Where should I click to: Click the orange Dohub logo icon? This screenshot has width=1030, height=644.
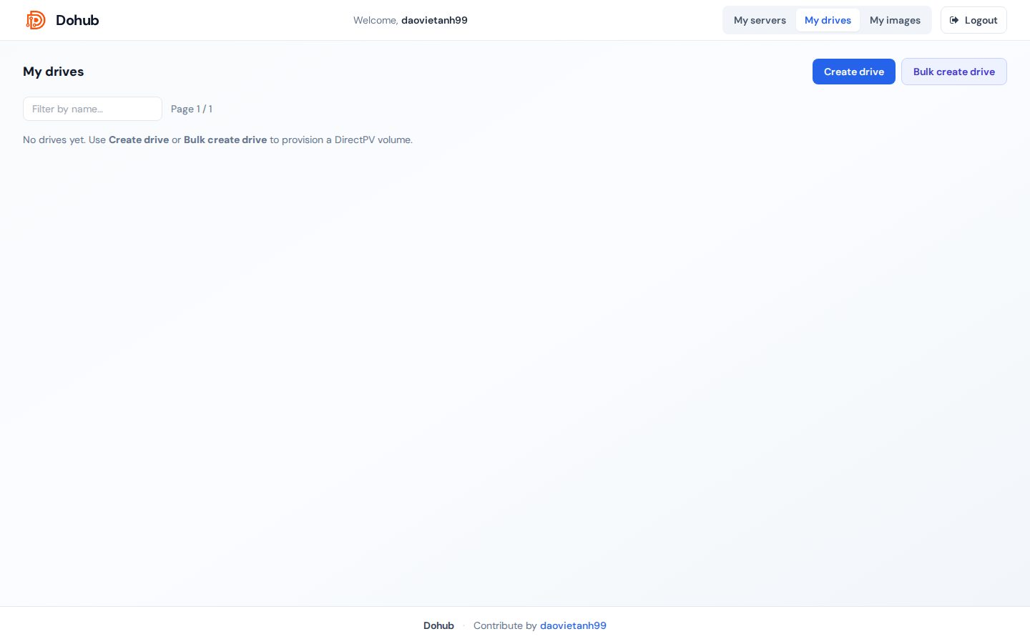pyautogui.click(x=36, y=20)
